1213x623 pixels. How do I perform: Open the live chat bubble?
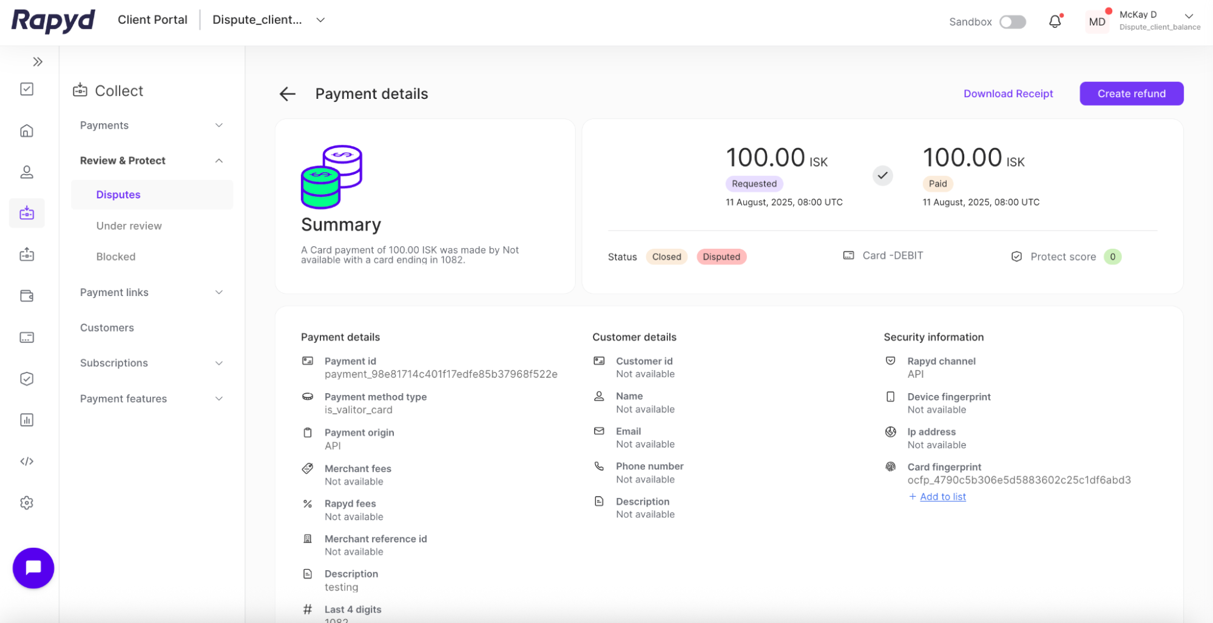pos(33,568)
